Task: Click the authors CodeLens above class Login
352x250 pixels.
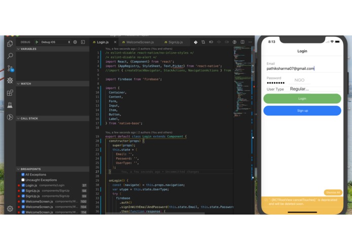Action: coord(139,132)
